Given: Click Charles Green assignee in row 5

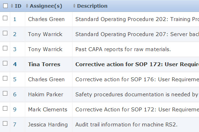Looking at the screenshot, I should click(46, 79).
